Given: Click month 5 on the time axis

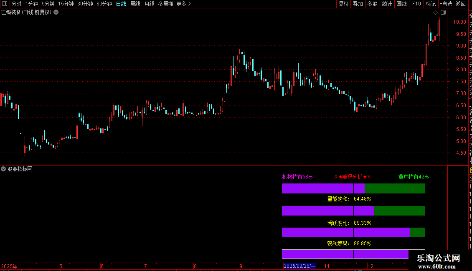Looking at the screenshot, I should coord(61,266).
